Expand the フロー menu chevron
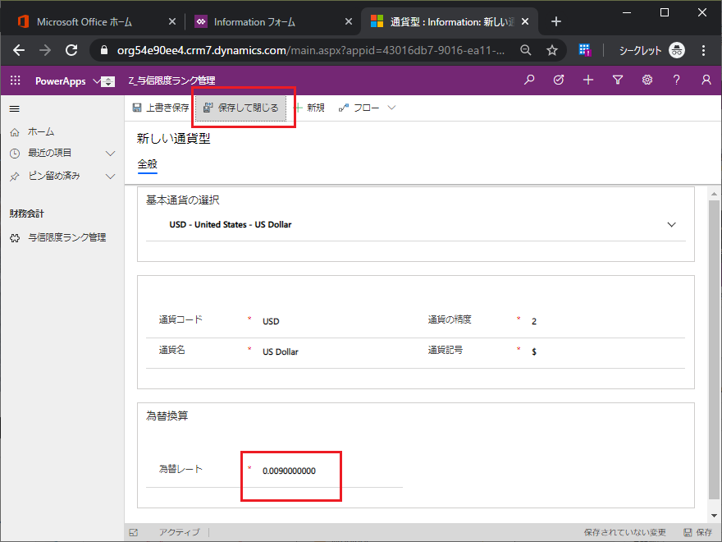This screenshot has height=542, width=722. click(x=391, y=108)
